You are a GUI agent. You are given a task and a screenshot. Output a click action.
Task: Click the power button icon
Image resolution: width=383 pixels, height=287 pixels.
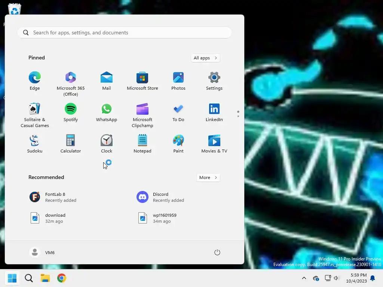pyautogui.click(x=217, y=252)
